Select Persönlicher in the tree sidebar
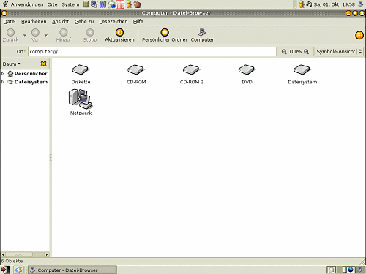Viewport: 366px width, 274px height. coord(31,73)
